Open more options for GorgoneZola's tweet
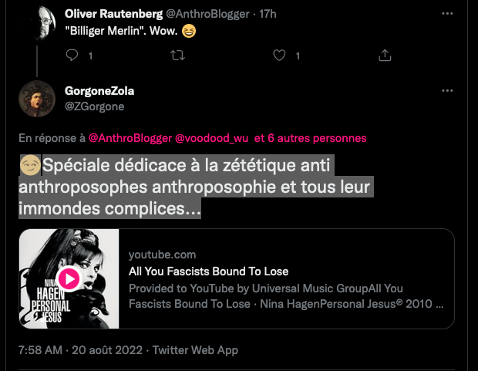The image size is (478, 371). [x=447, y=91]
